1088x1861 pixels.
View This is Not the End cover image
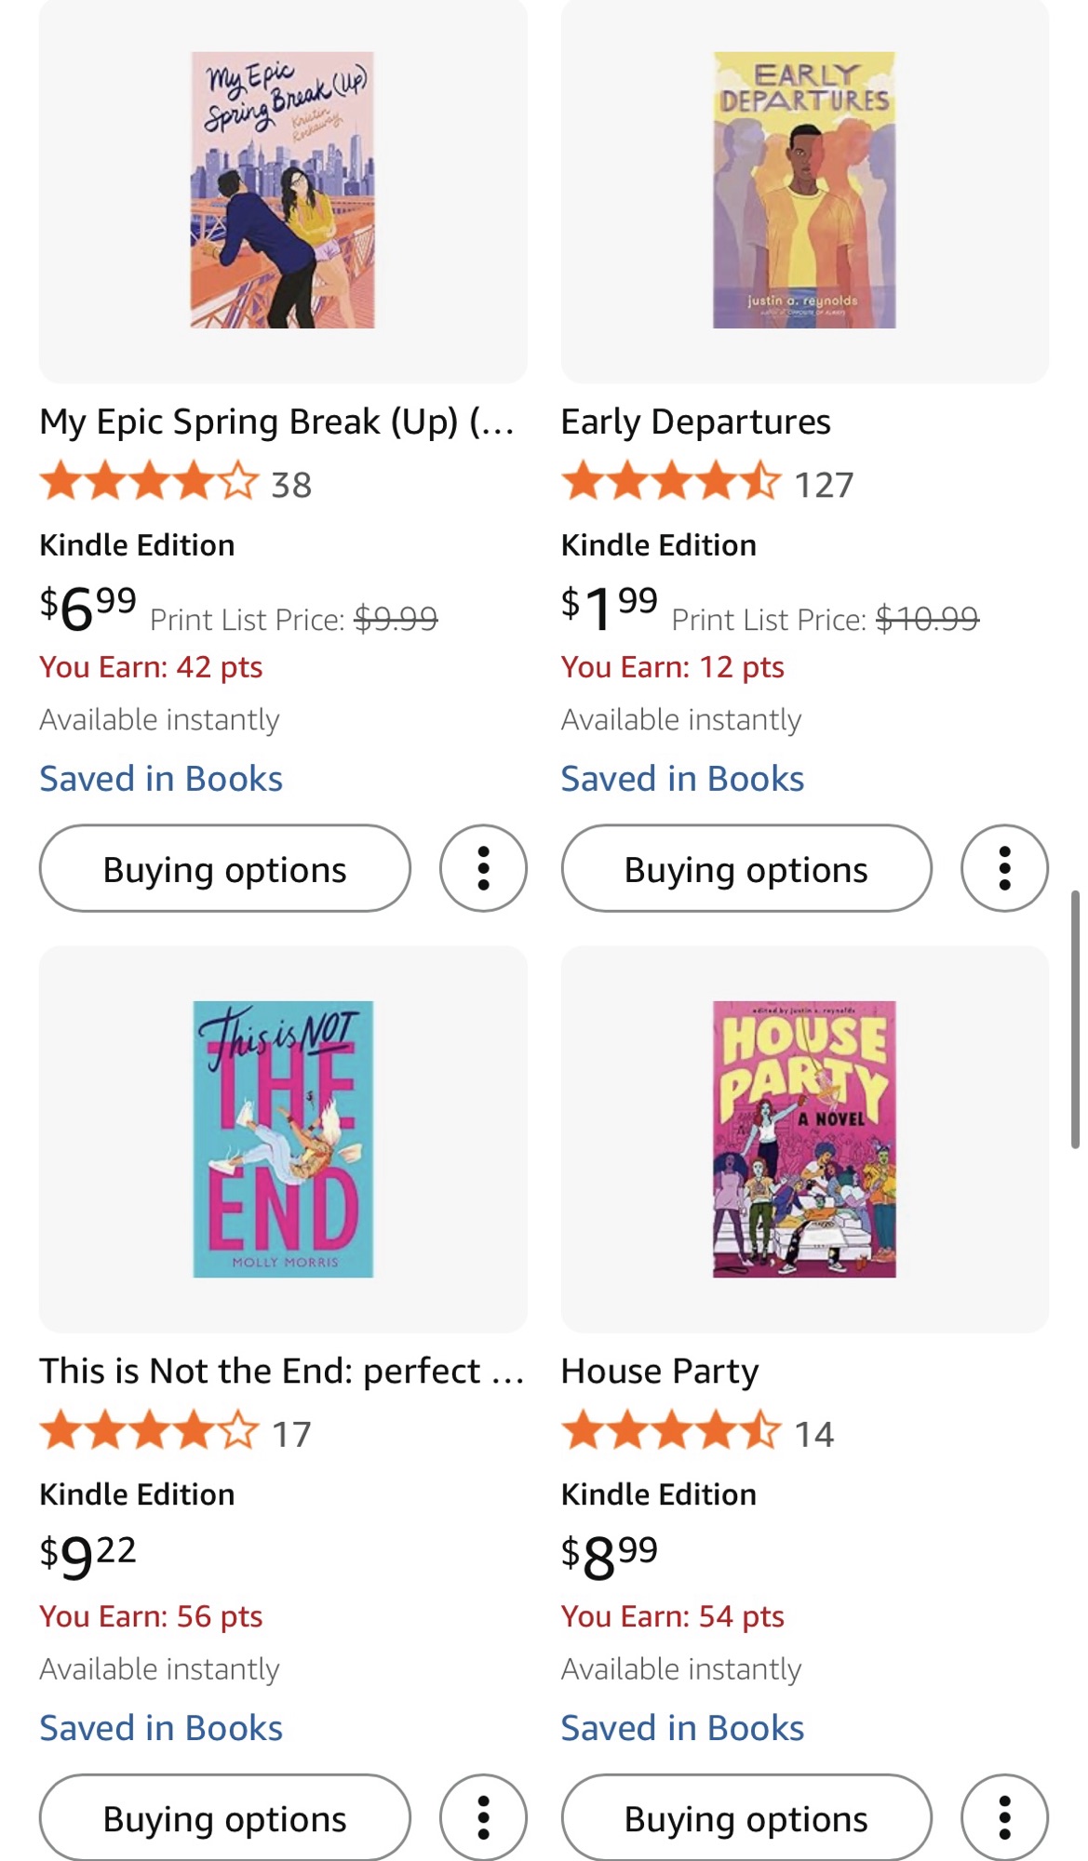tap(283, 1139)
